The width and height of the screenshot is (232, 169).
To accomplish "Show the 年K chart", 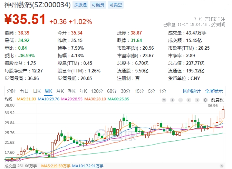I will click(x=83, y=91).
